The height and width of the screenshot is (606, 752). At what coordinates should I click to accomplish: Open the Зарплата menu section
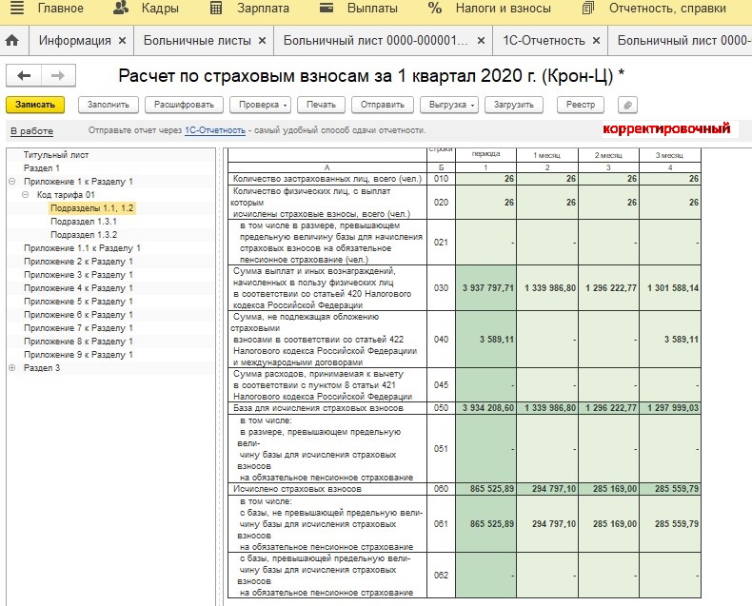[x=263, y=9]
